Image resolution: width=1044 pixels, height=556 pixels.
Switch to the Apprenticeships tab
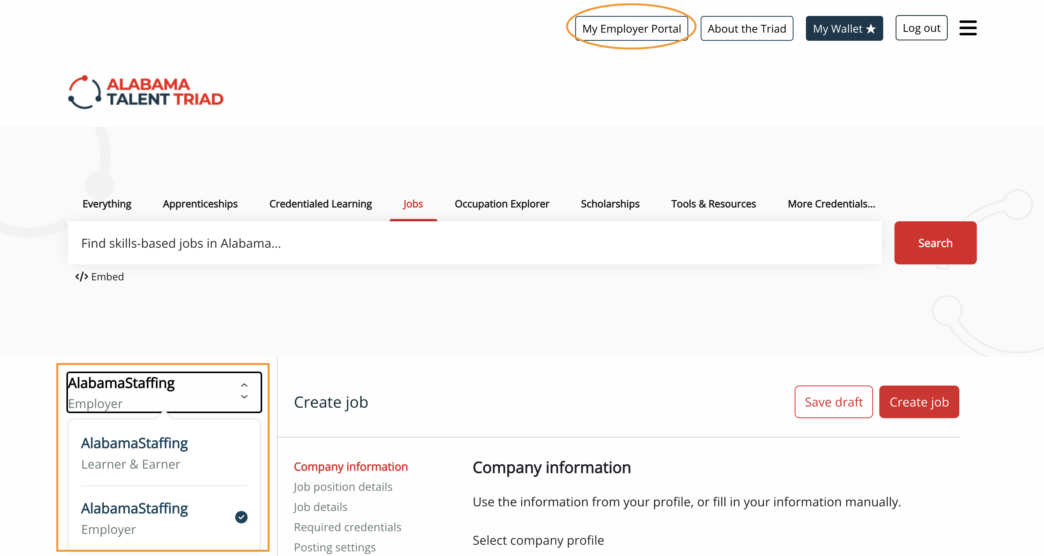pos(200,204)
